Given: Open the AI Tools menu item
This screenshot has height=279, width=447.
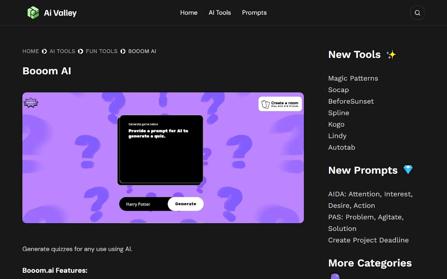Looking at the screenshot, I should pos(220,13).
